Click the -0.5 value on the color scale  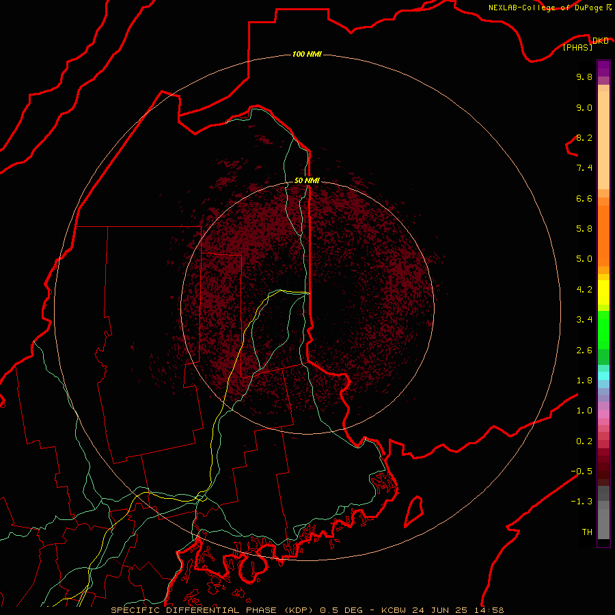[582, 471]
